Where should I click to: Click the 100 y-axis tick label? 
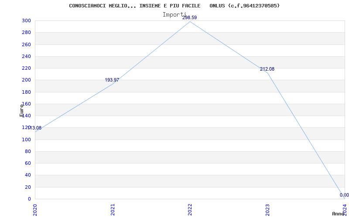26,140
